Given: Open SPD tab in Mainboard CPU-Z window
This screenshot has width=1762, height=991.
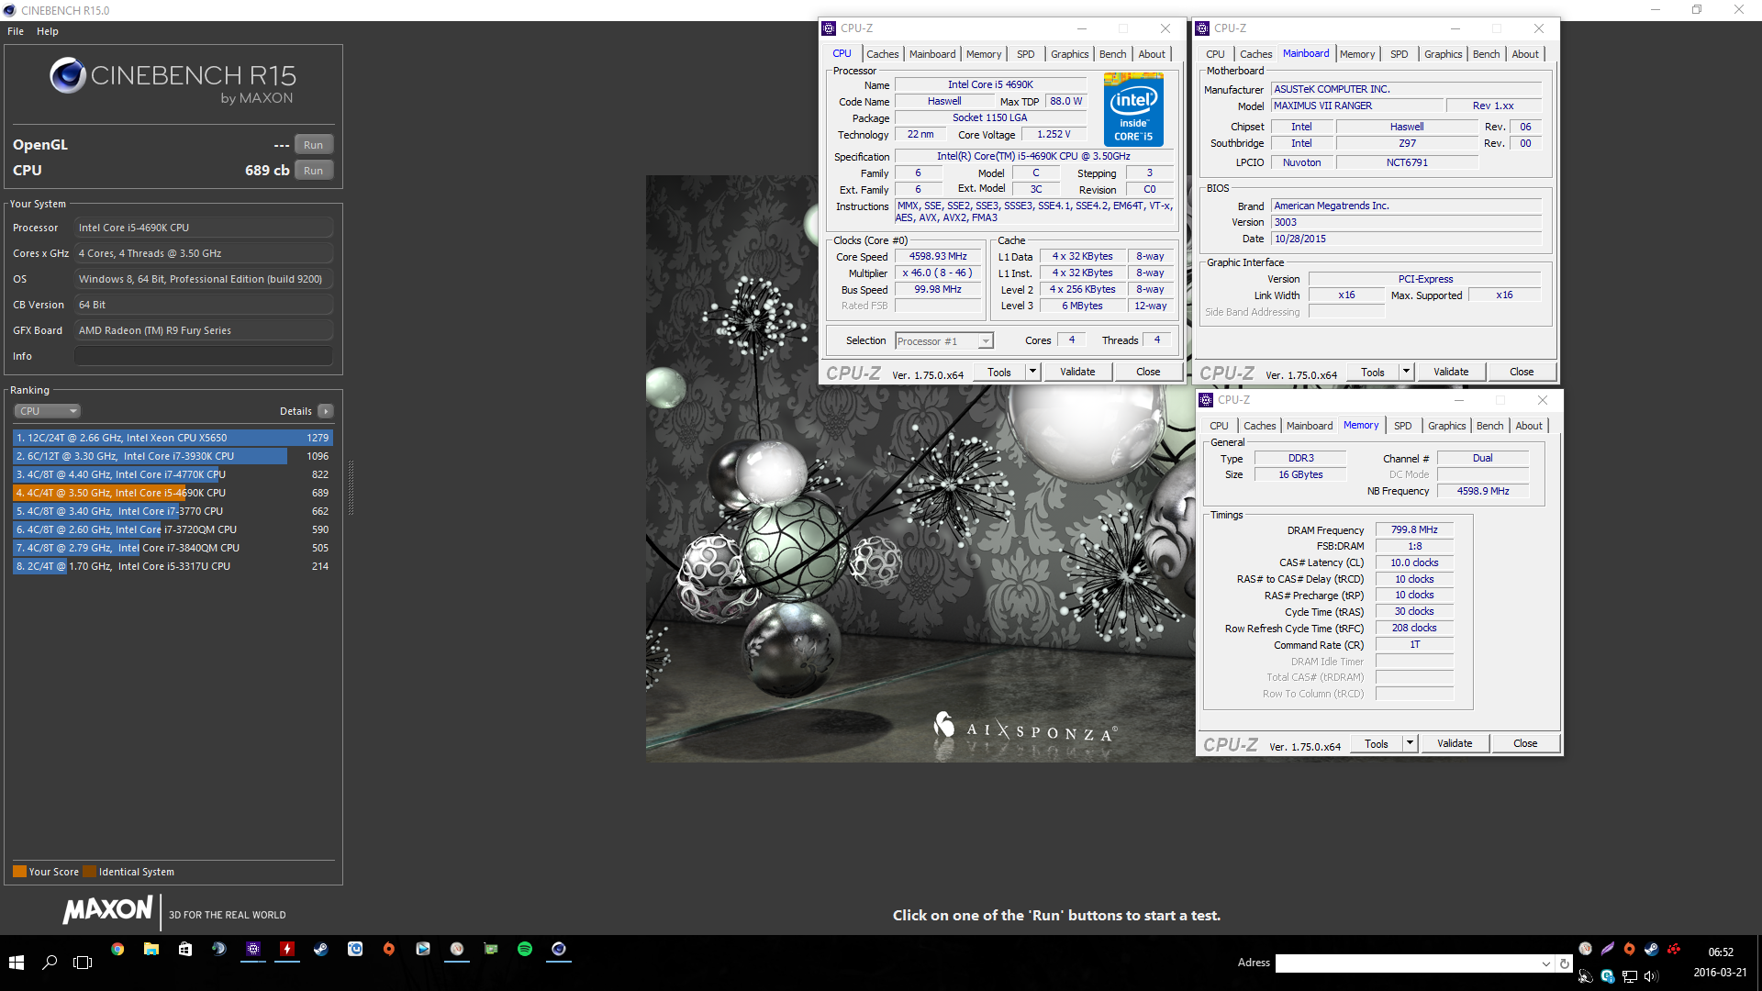Looking at the screenshot, I should [x=1399, y=54].
